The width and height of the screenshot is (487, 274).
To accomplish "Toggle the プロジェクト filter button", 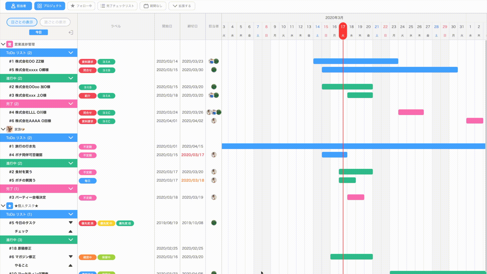I will click(x=50, y=6).
